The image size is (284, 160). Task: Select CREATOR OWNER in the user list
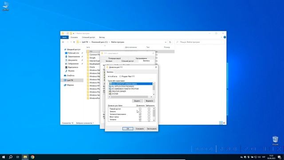pyautogui.click(x=117, y=92)
